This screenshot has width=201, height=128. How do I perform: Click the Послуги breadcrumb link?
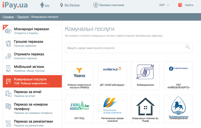[x=23, y=17]
